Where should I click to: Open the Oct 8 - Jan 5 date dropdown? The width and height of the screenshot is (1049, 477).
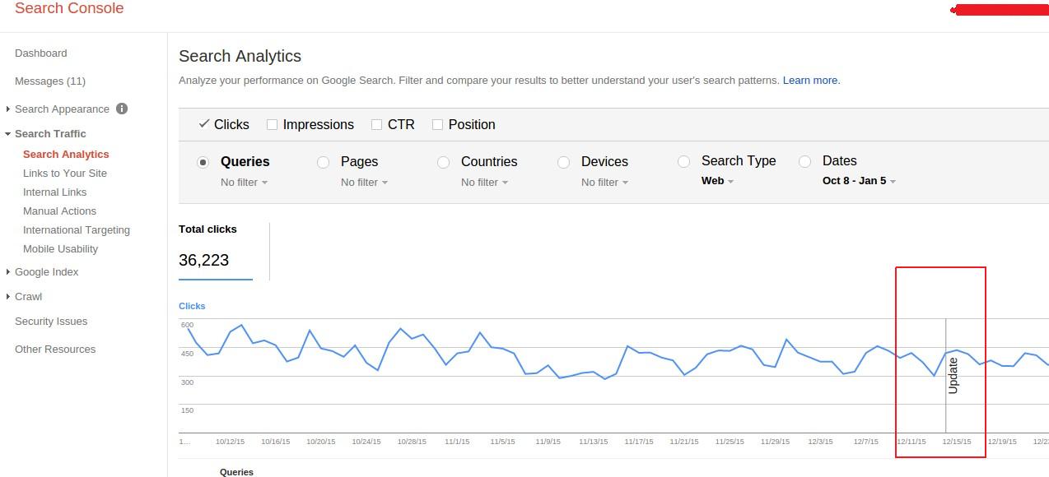click(x=859, y=181)
